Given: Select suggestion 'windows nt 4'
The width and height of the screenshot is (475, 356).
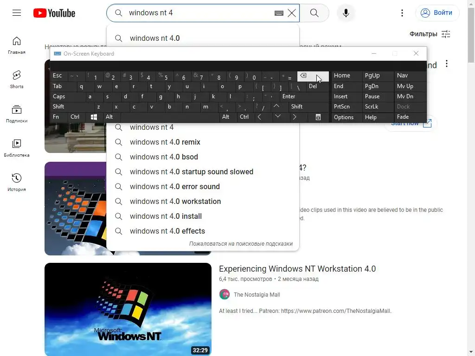Looking at the screenshot, I should 203,127.
